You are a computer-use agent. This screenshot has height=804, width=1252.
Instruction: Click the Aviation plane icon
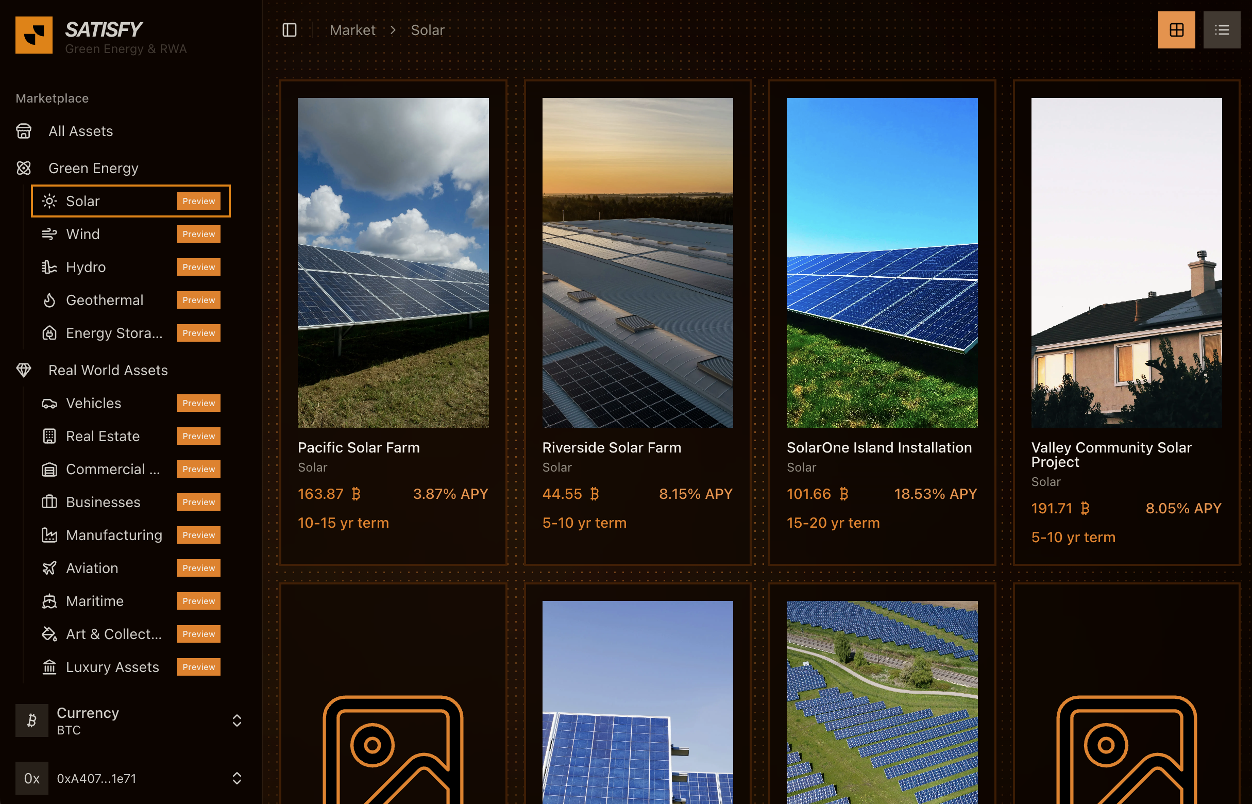[x=49, y=568]
